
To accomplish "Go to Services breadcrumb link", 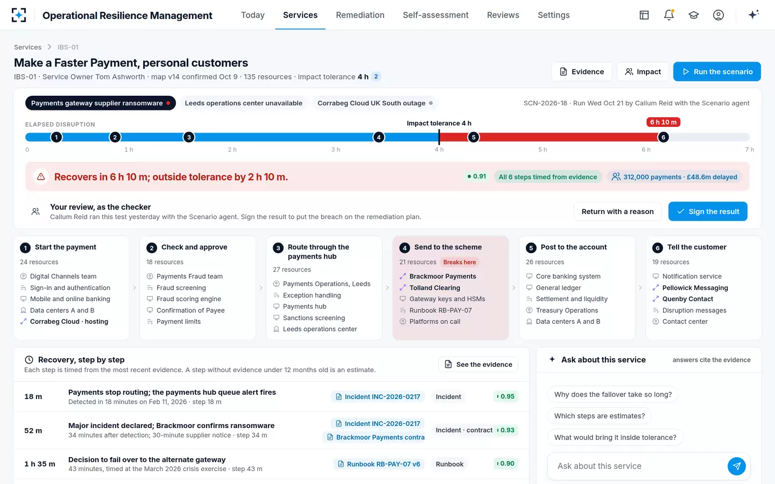I will pos(27,47).
